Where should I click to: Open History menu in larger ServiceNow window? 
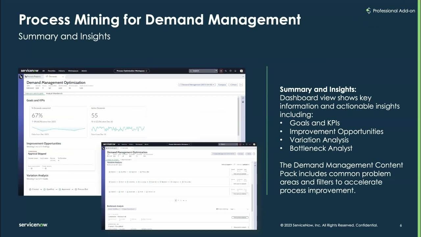click(62, 71)
